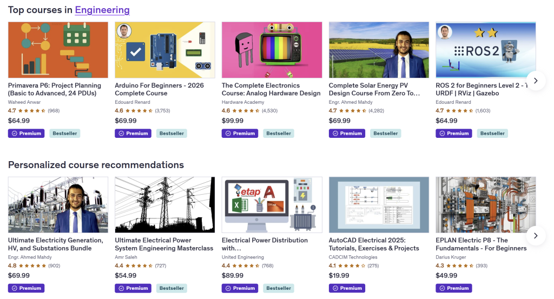Click Premium badge on AutoCAD Electrical 2025 course
554x299 pixels.
(347, 288)
